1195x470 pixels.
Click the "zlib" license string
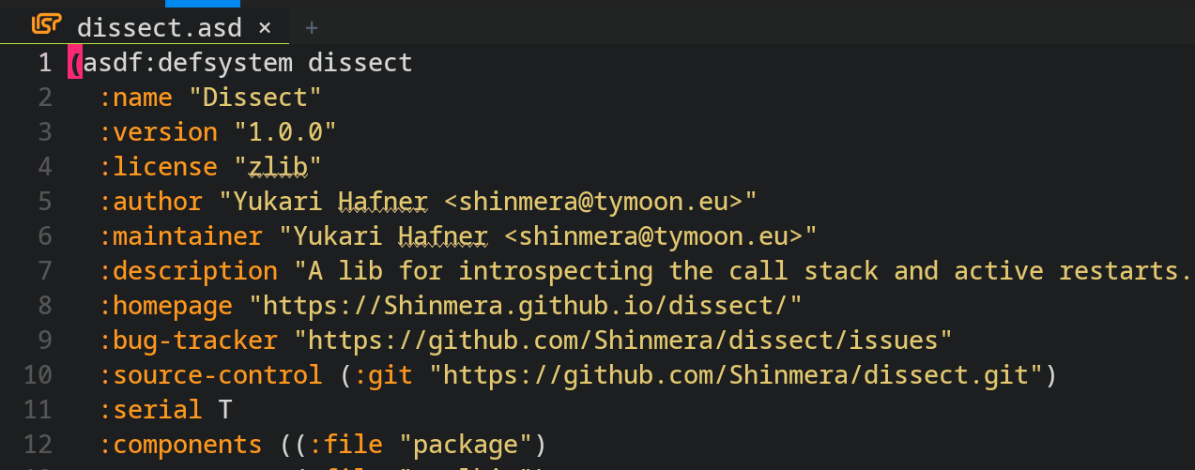(278, 167)
